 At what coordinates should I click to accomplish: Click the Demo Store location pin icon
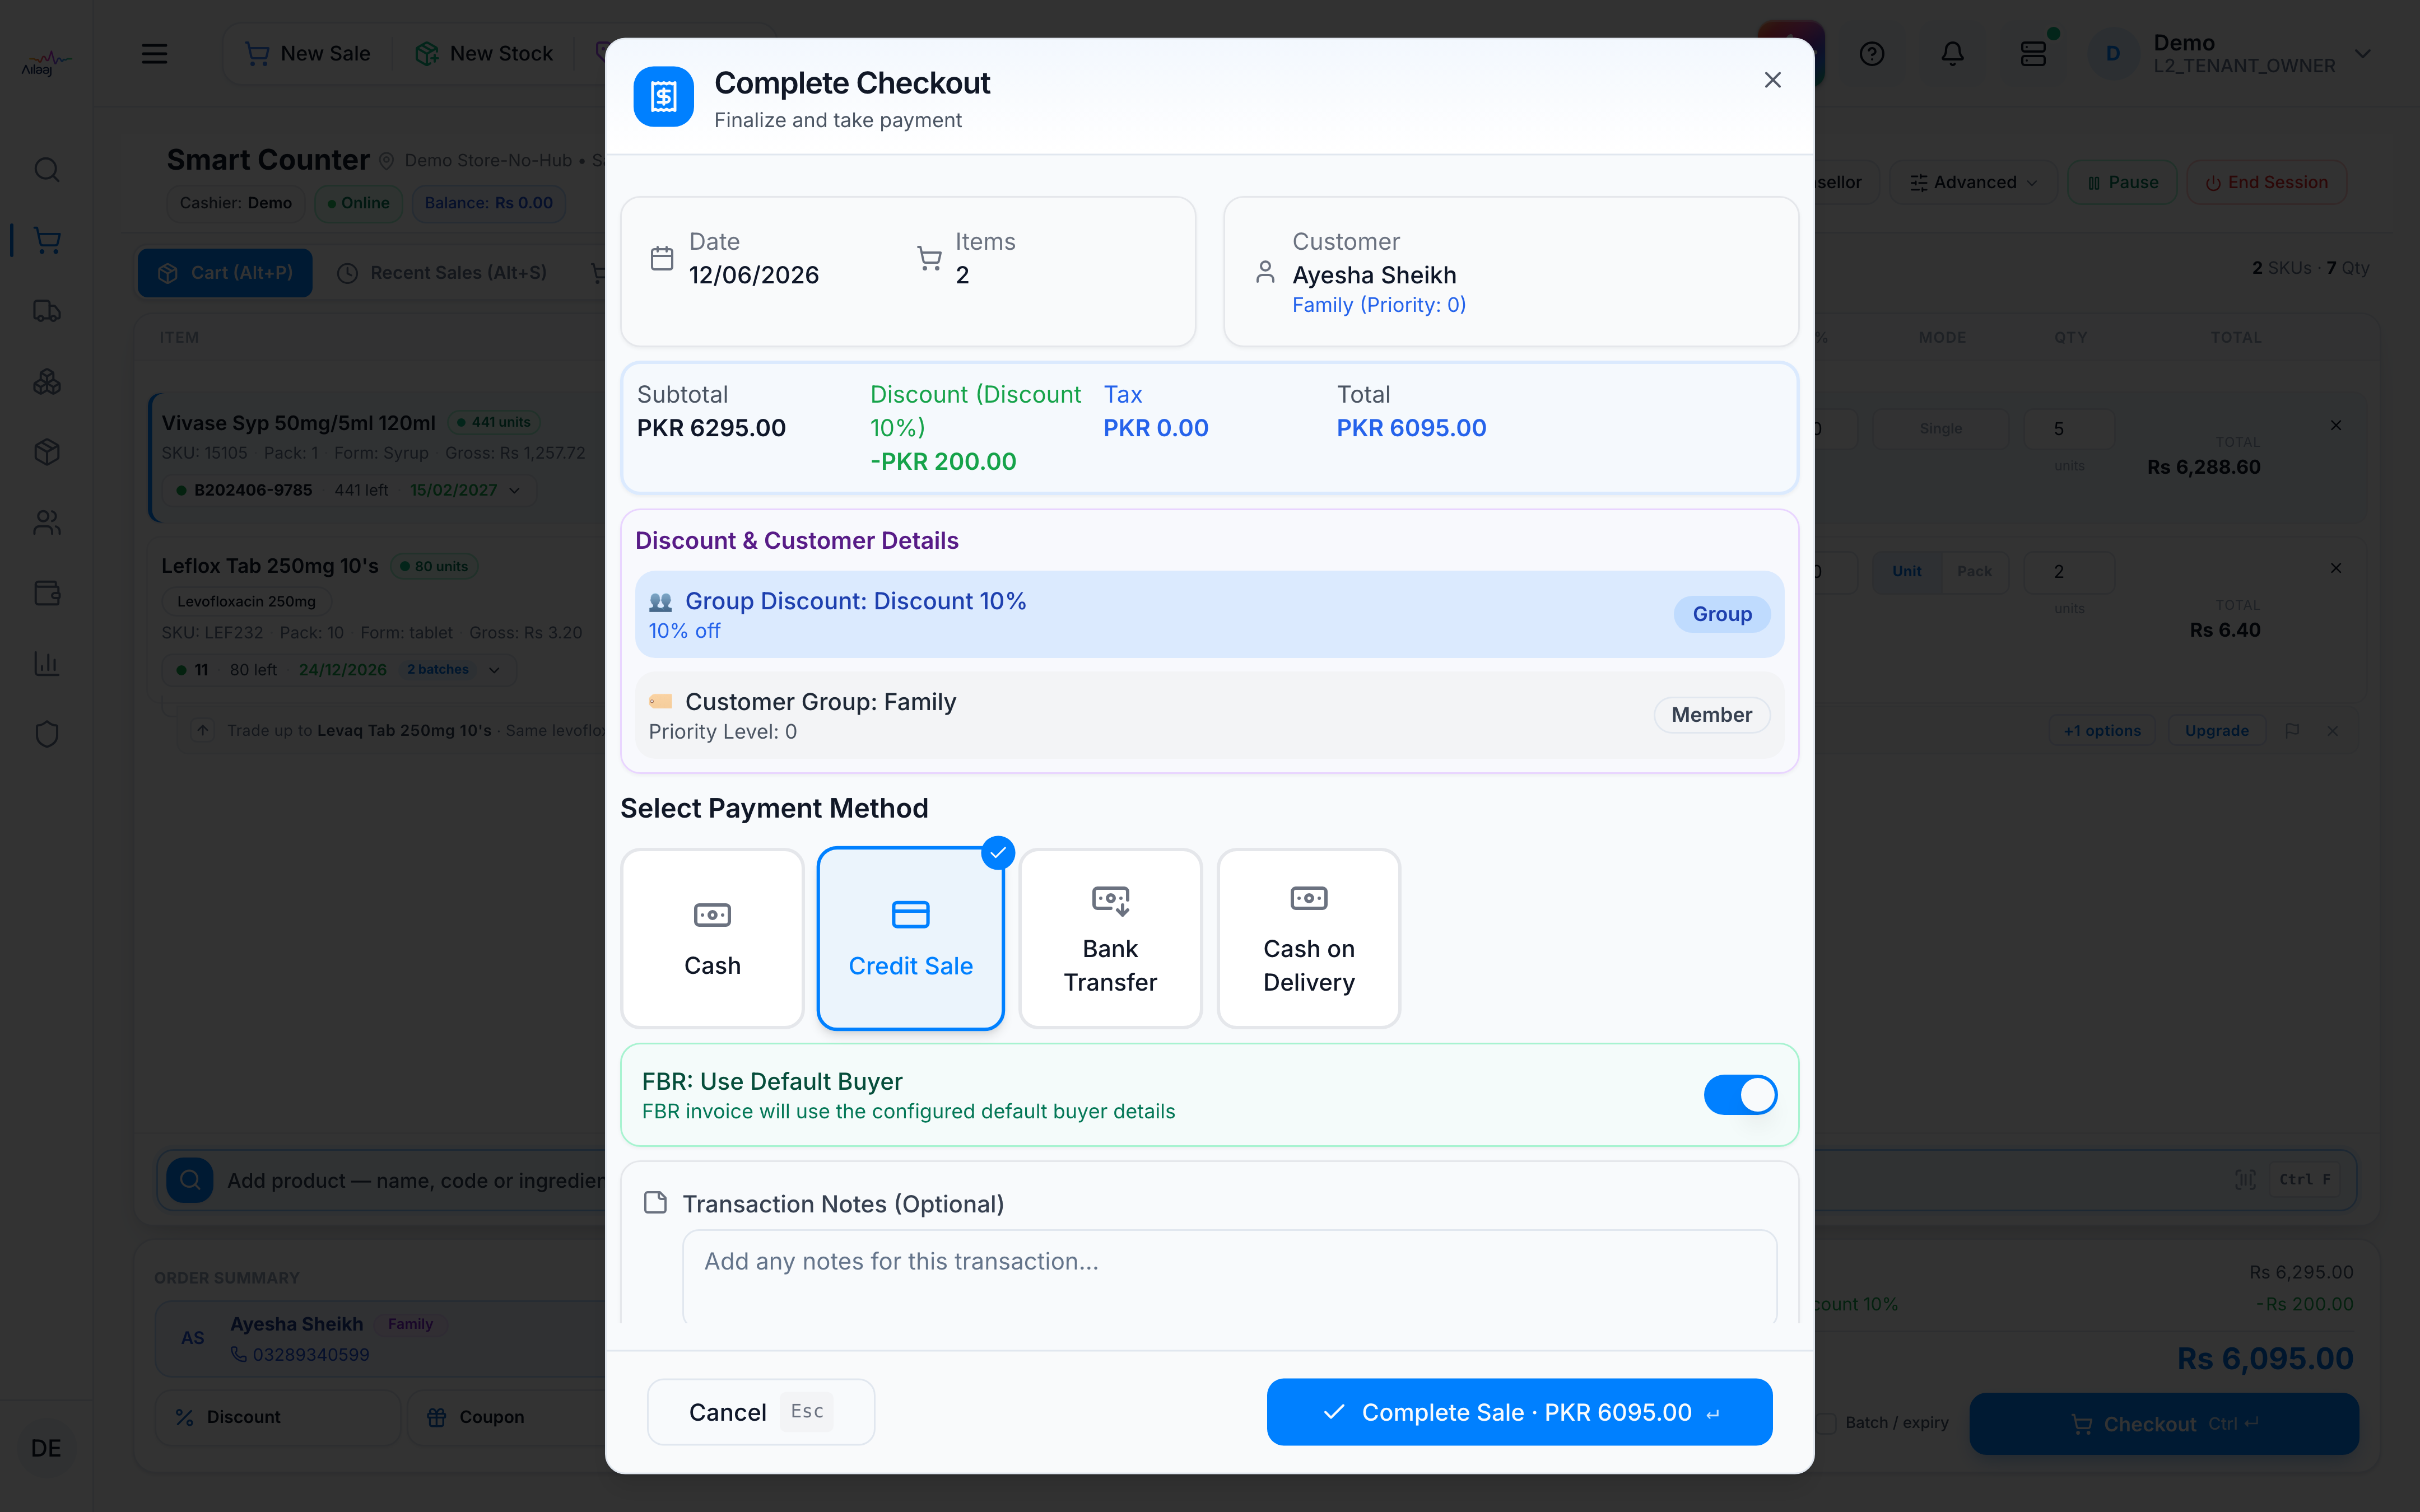pos(386,161)
